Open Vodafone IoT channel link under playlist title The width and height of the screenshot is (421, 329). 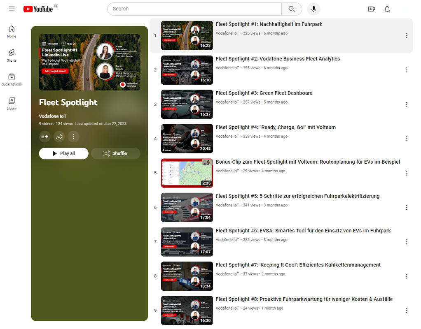[x=53, y=116]
